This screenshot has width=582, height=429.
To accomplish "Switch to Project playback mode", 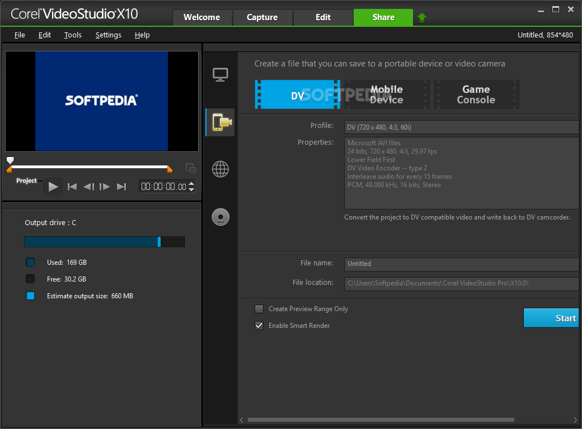I will [26, 180].
